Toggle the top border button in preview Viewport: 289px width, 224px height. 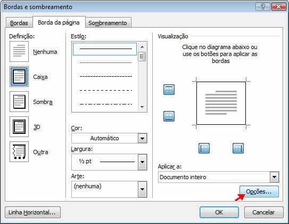click(169, 90)
